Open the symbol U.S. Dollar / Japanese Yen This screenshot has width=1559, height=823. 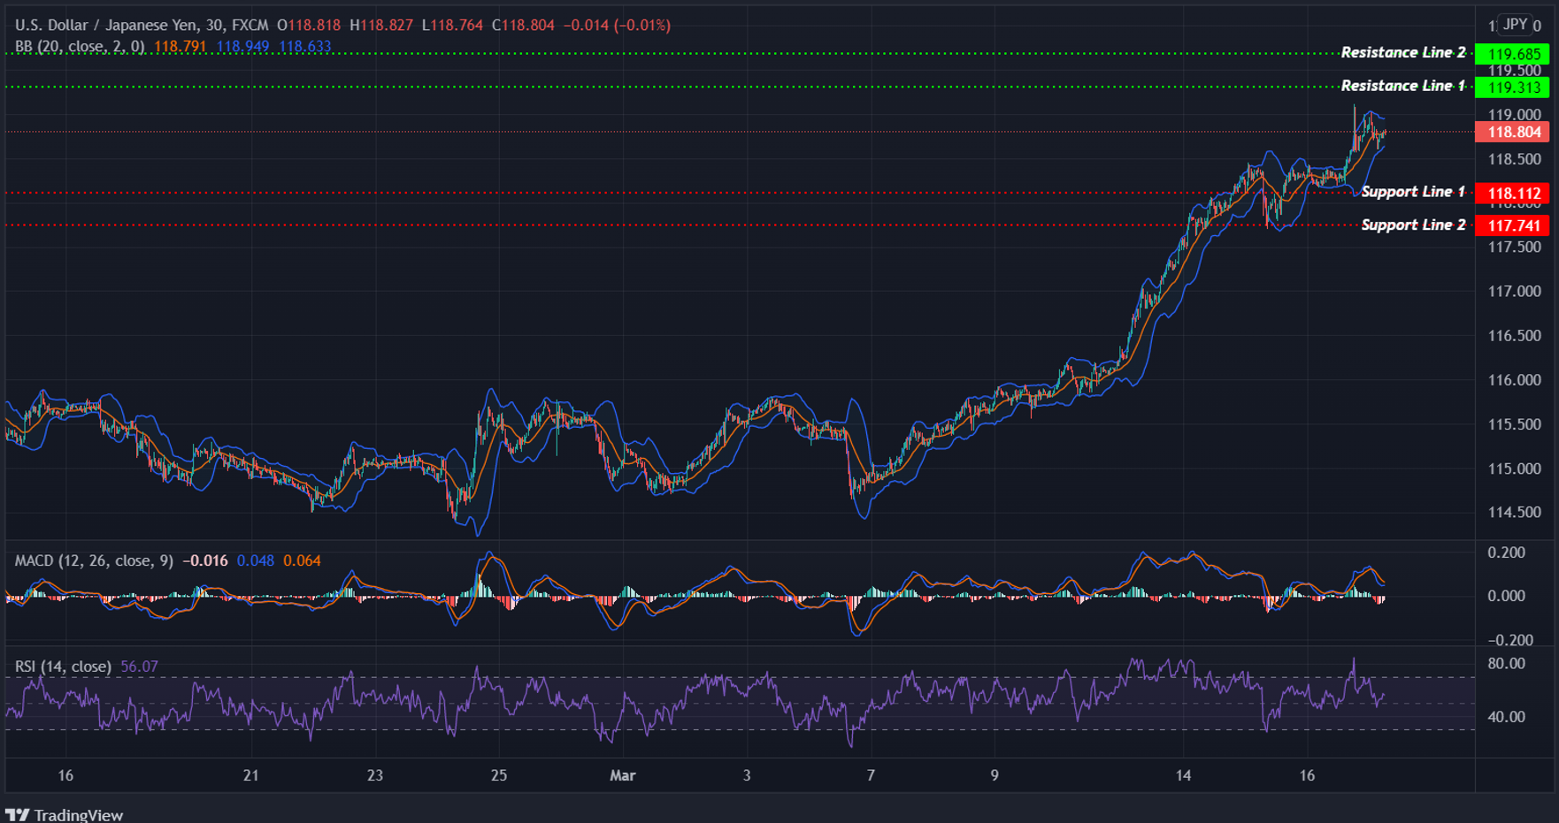106,26
